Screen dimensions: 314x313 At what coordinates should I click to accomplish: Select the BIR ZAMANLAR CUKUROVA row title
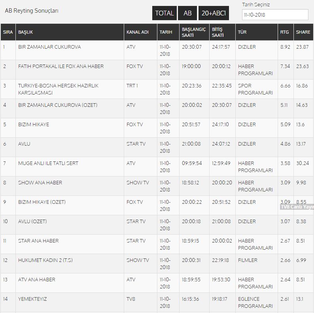(49, 47)
